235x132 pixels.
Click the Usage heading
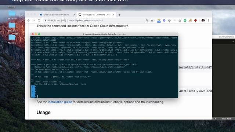43,113
